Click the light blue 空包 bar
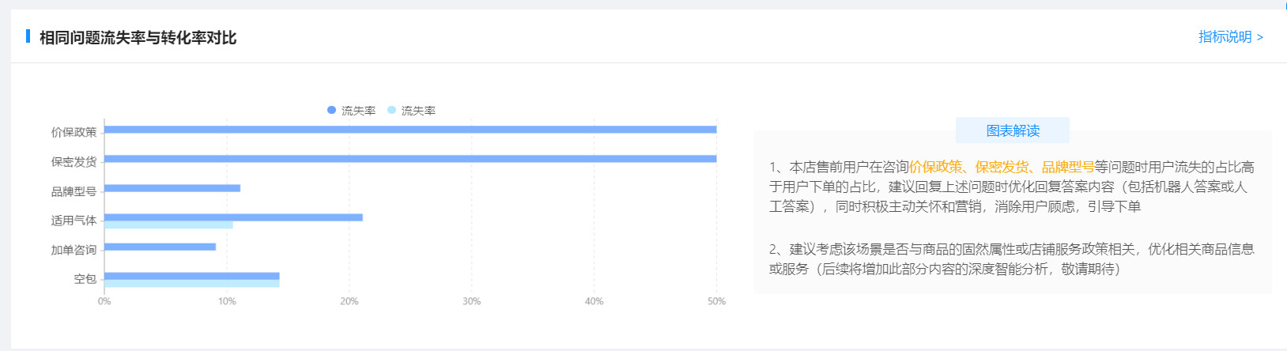Image resolution: width=1287 pixels, height=351 pixels. 191,284
